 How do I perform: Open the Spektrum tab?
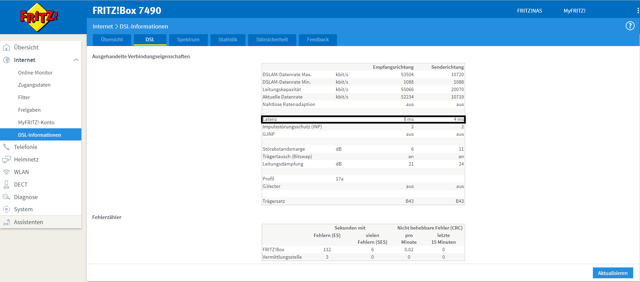(188, 40)
